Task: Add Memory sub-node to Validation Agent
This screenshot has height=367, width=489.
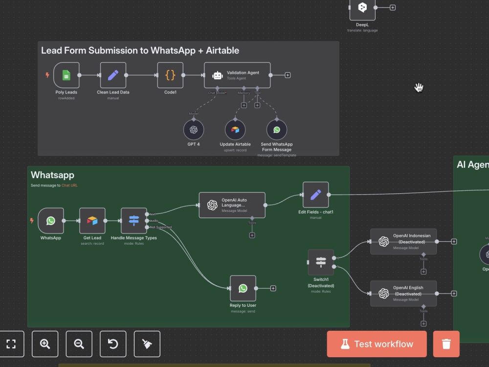Action: click(x=244, y=106)
